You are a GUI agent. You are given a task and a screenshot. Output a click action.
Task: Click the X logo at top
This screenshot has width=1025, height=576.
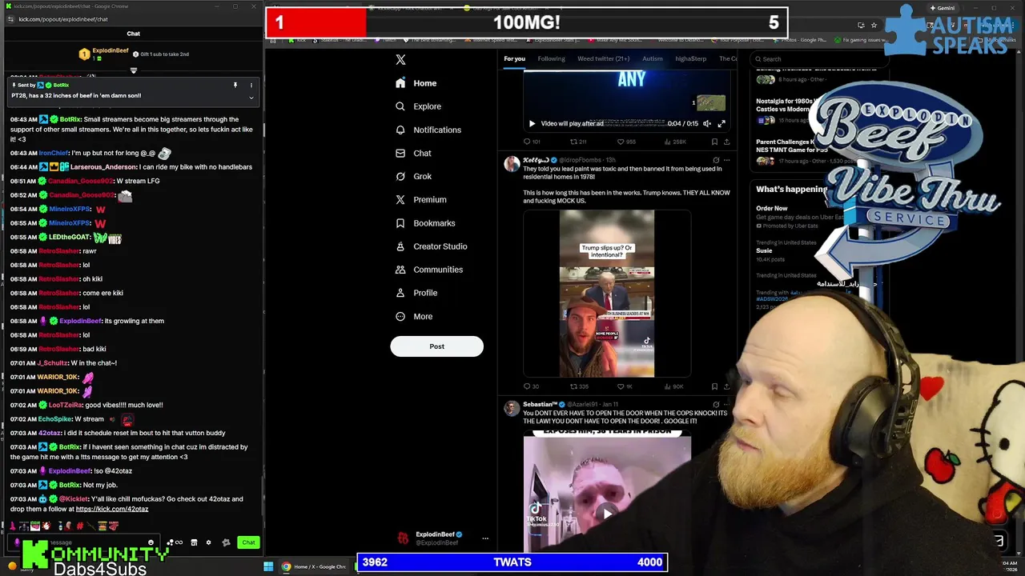(x=400, y=59)
